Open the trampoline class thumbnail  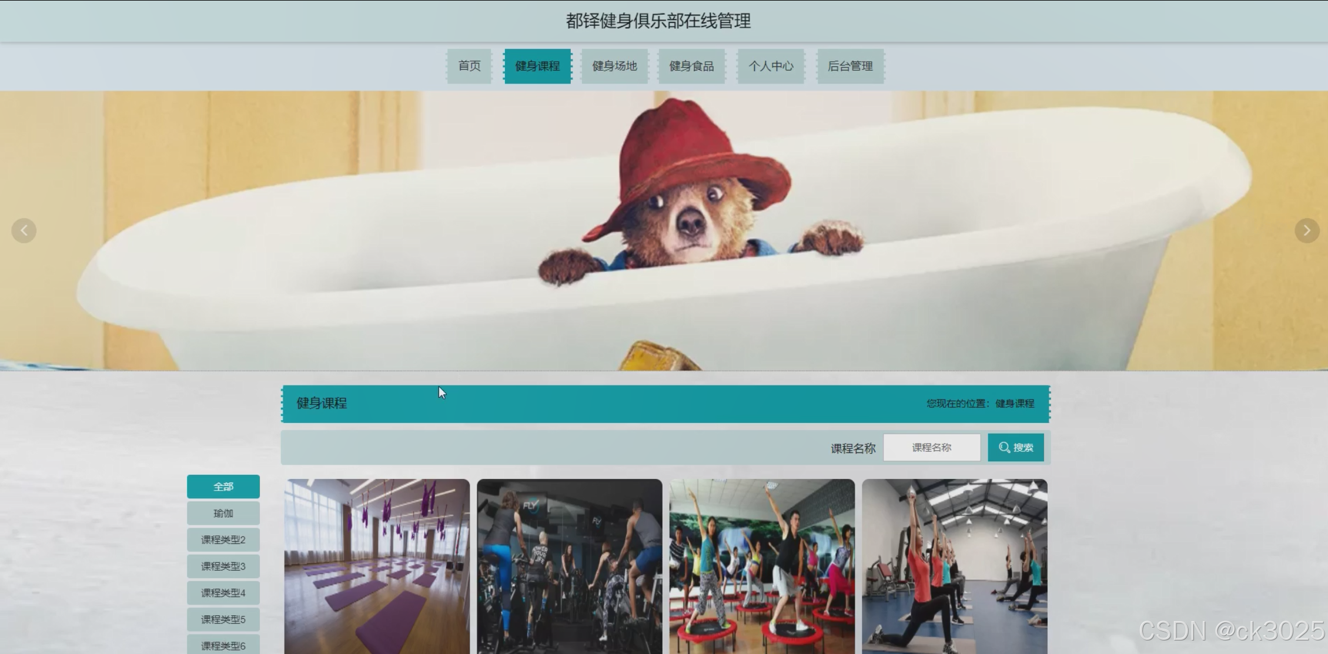pos(762,566)
